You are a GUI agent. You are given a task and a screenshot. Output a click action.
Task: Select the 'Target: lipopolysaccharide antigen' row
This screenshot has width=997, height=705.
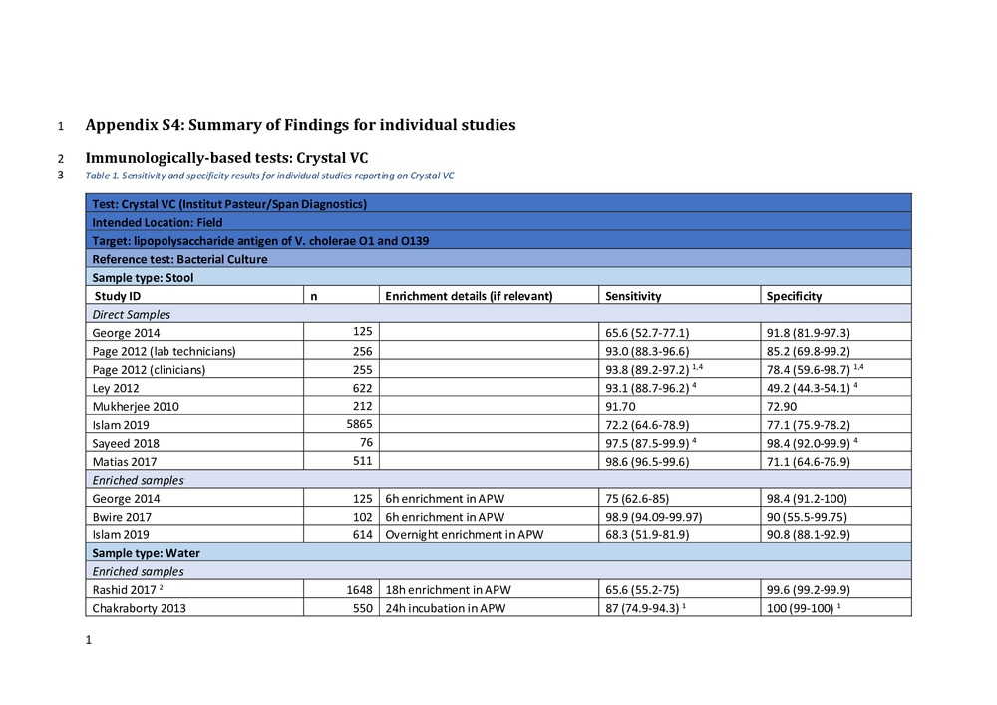[x=261, y=241]
